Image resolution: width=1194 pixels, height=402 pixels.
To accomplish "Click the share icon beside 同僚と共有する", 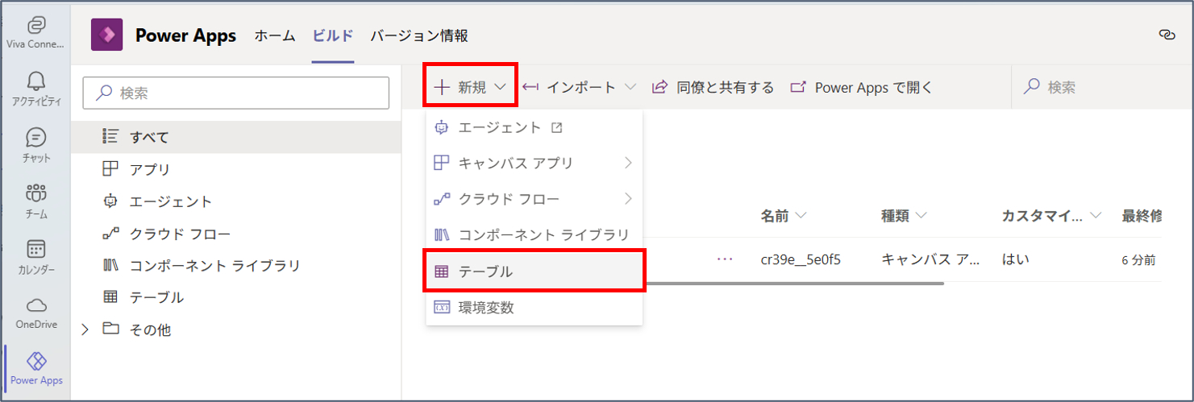I will [660, 87].
